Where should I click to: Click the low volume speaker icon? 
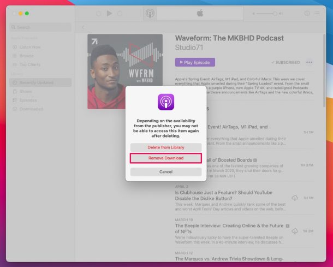tap(254, 14)
